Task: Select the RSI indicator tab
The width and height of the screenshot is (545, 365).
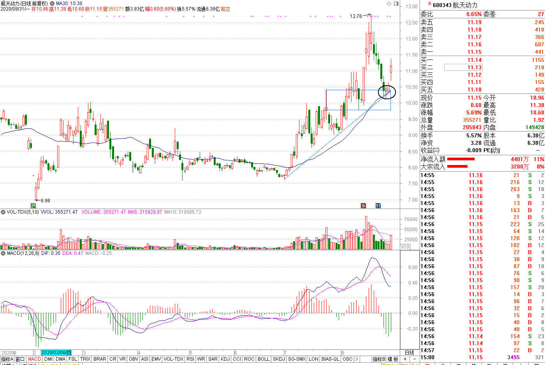Action: point(190,359)
